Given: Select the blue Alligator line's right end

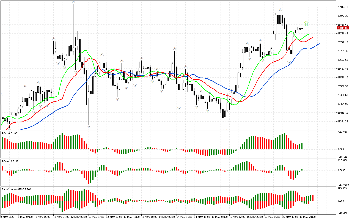Looking at the screenshot, I should [x=319, y=43].
